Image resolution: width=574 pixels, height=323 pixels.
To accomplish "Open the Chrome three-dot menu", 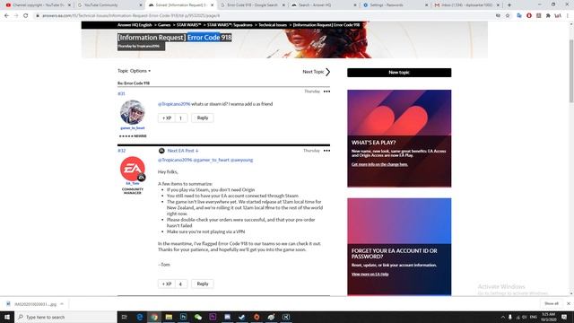I will click(568, 16).
